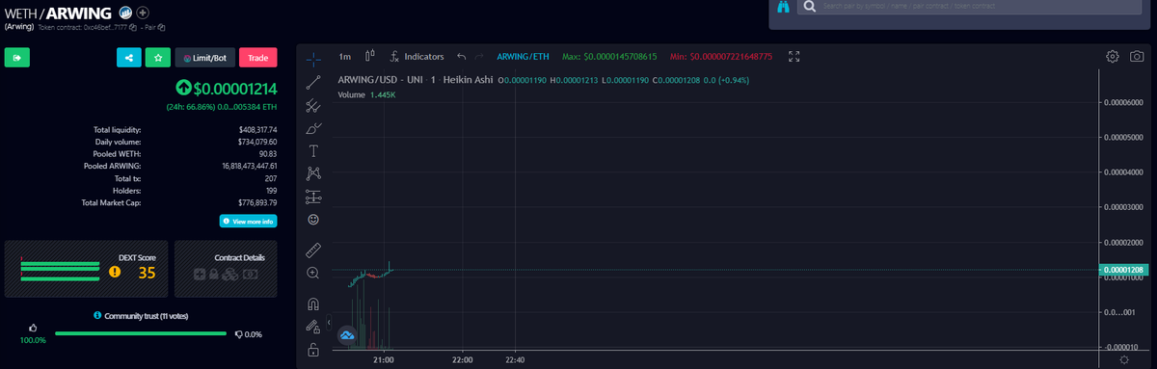The width and height of the screenshot is (1157, 369).
Task: Toggle stay in drawing mode pencil-lock
Action: tap(312, 328)
